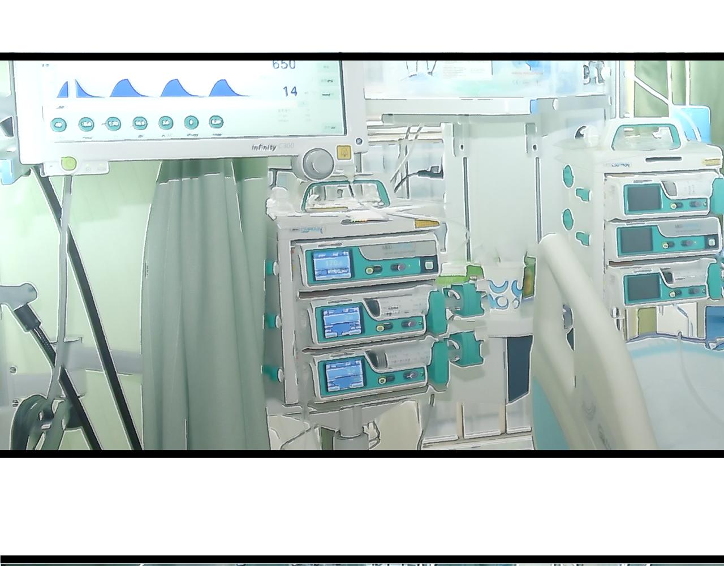
Task: Click the lit display of the bottom syringe pump
Action: [344, 375]
